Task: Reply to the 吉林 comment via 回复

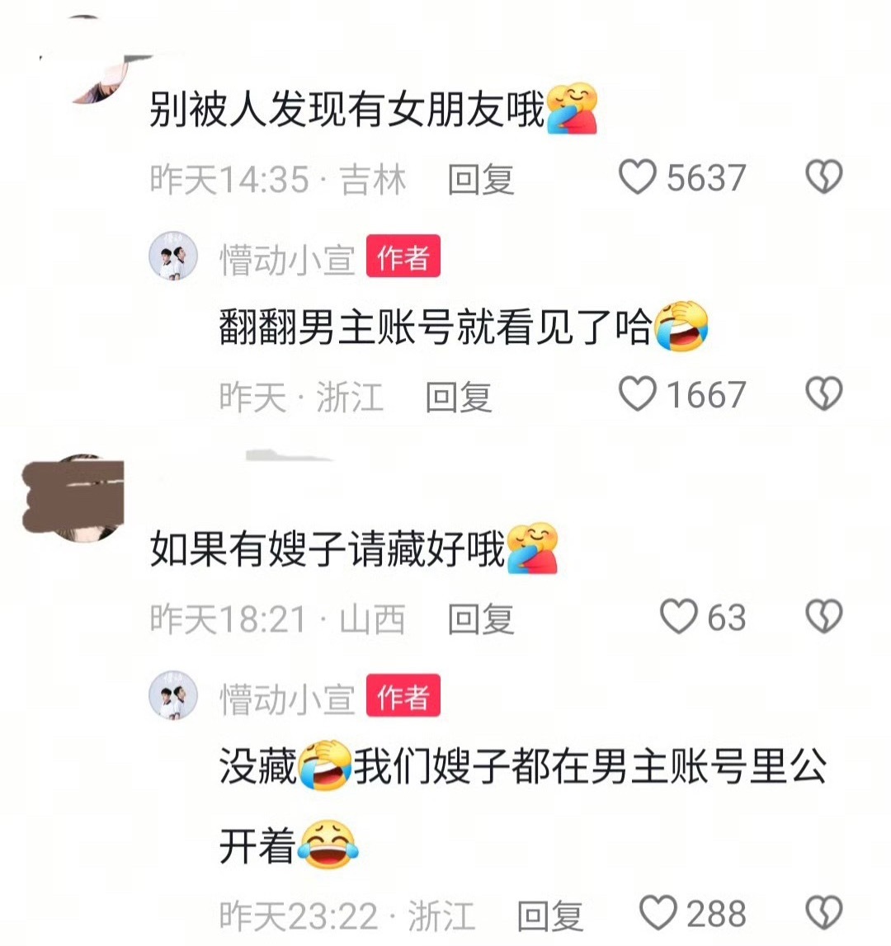Action: click(x=480, y=179)
